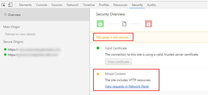
Task: Click the Overview page icon
Action: [5, 15]
